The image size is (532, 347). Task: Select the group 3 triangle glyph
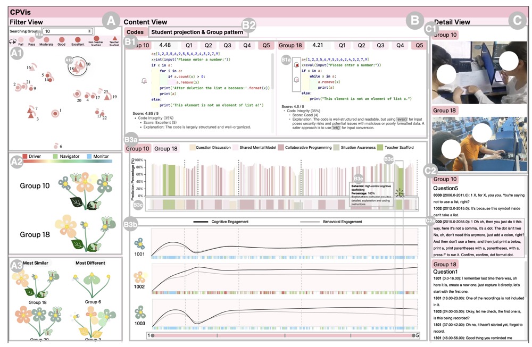pos(31,115)
